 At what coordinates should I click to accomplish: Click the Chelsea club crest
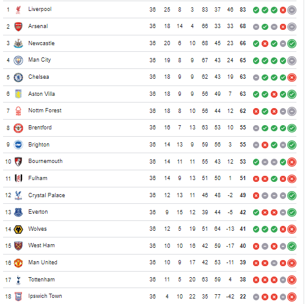[18, 77]
